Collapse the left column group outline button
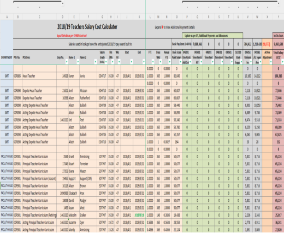The width and height of the screenshot is (284, 233). pos(63,3)
